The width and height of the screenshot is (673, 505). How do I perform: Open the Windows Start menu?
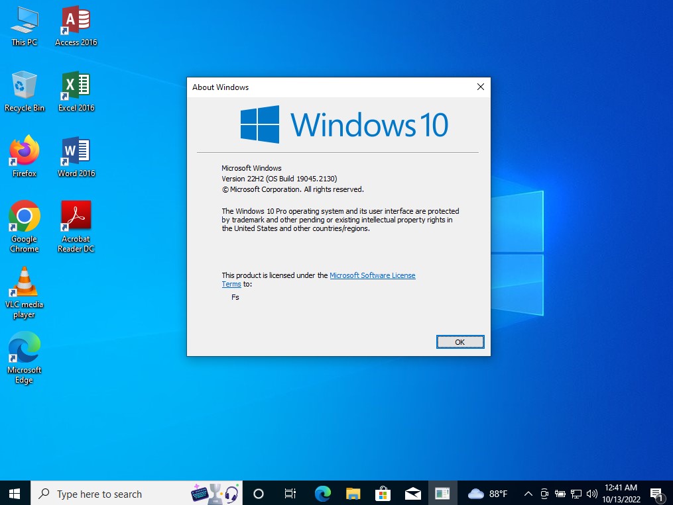(15, 494)
